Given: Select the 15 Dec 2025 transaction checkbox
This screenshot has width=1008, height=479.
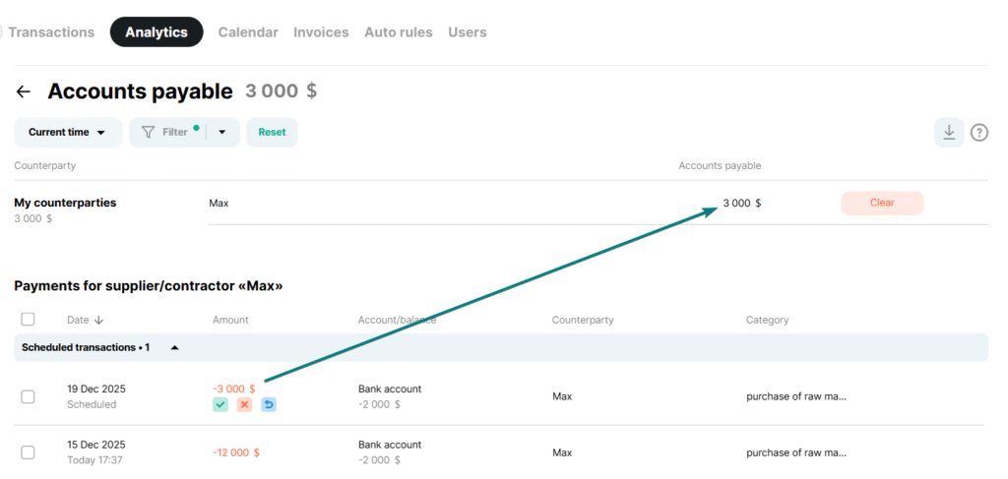Looking at the screenshot, I should [x=28, y=452].
